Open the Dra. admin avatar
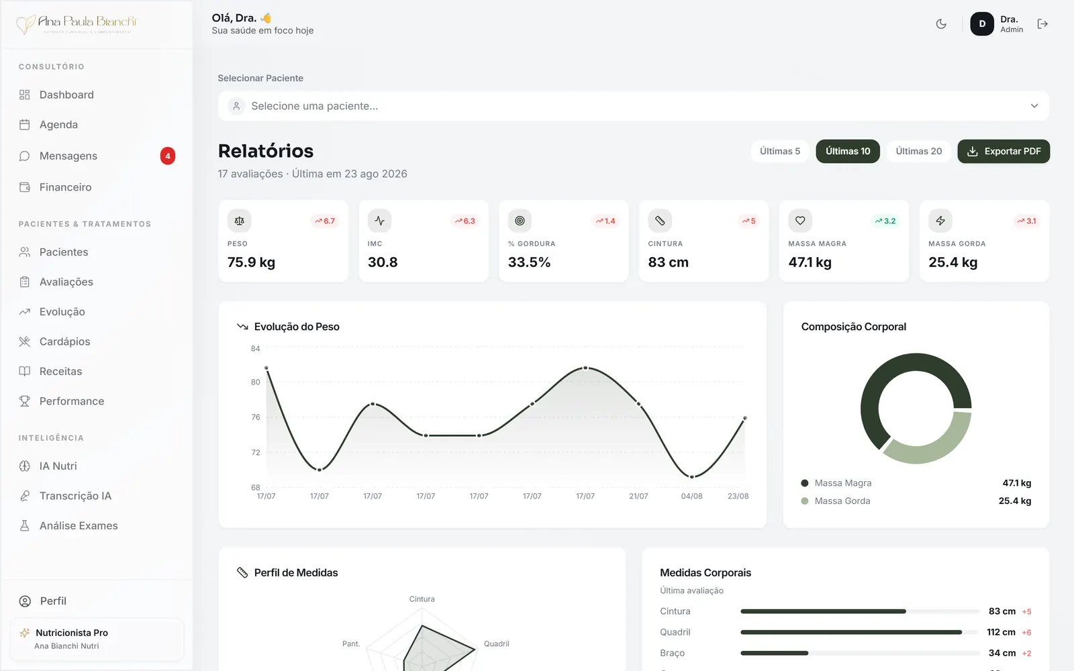This screenshot has height=671, width=1074. coord(982,24)
